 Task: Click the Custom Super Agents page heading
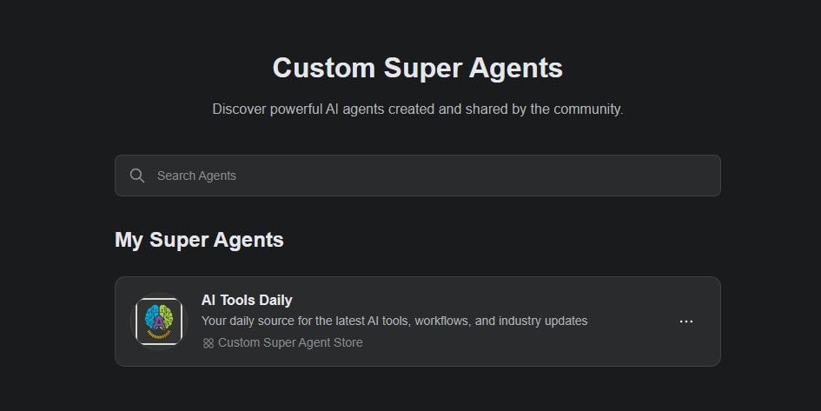point(417,68)
